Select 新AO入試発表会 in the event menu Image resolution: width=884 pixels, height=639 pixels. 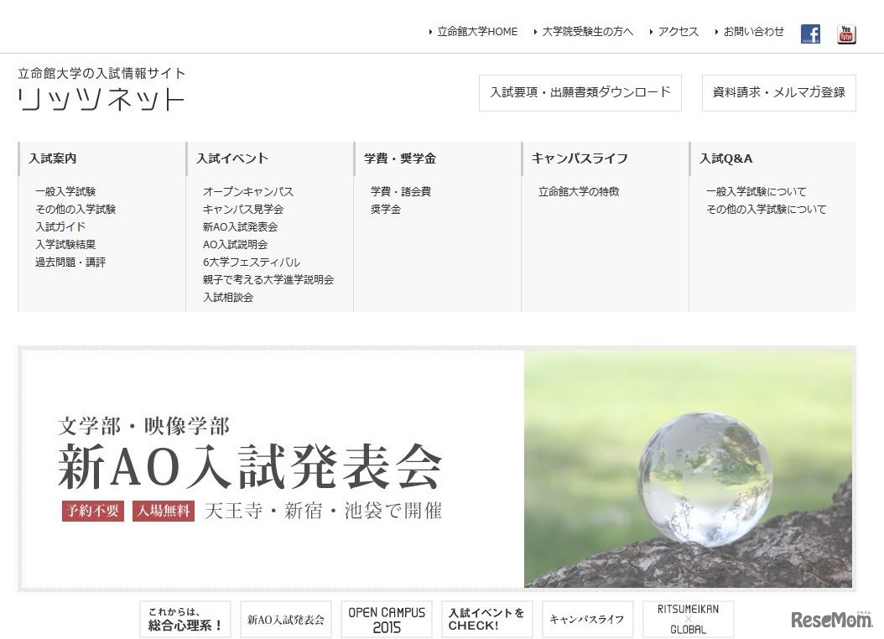240,226
